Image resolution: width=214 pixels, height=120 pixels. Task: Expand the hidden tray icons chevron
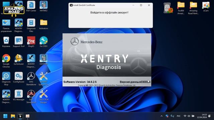click(162, 116)
